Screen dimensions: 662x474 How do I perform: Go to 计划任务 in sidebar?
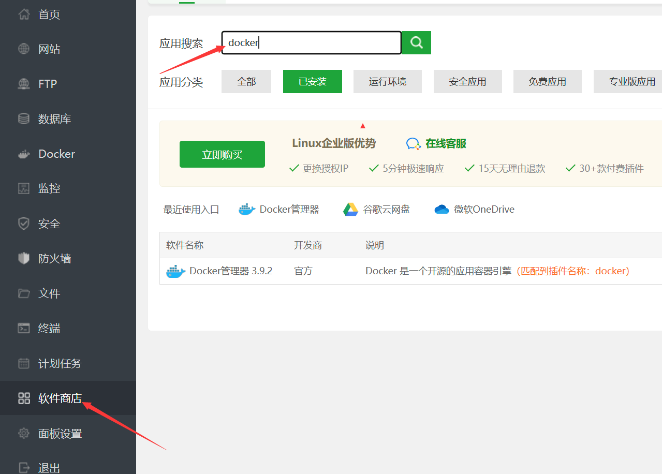[x=60, y=363]
